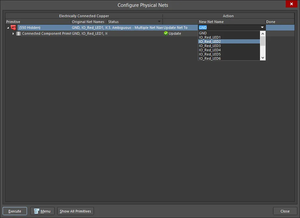Click the Original Net Names column header
Screen dimensions: 300x218
pyautogui.click(x=88, y=22)
